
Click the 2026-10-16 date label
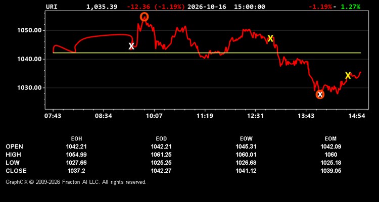click(x=207, y=7)
